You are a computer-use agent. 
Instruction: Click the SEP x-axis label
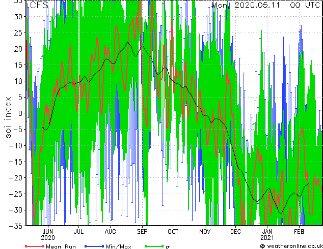point(142,232)
